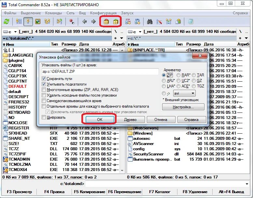The width and height of the screenshot is (253, 198).
Task: Open the 'Конфигурация' menu
Action: (103, 13)
